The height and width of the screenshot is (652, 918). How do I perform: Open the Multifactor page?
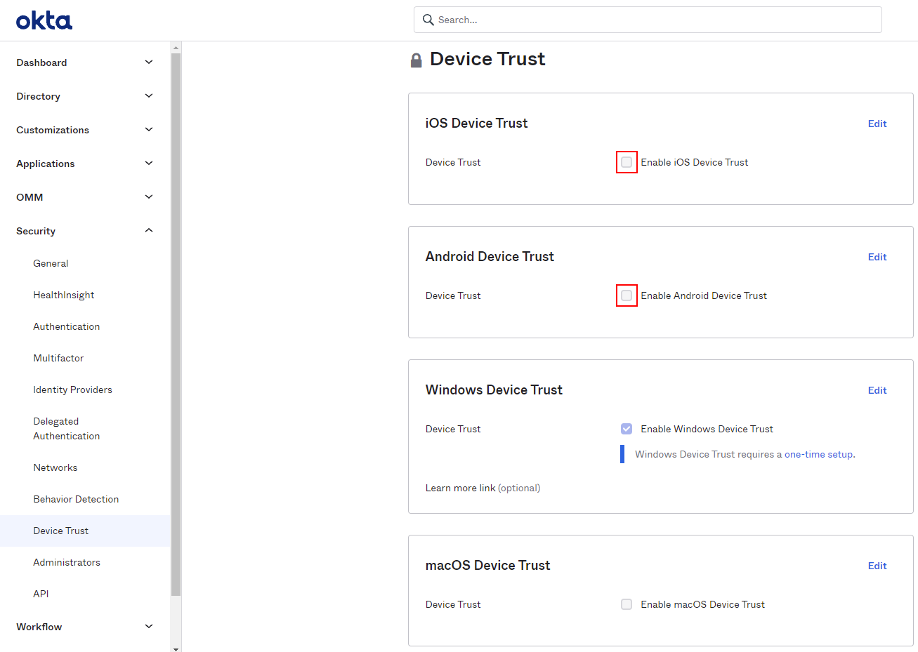(58, 358)
